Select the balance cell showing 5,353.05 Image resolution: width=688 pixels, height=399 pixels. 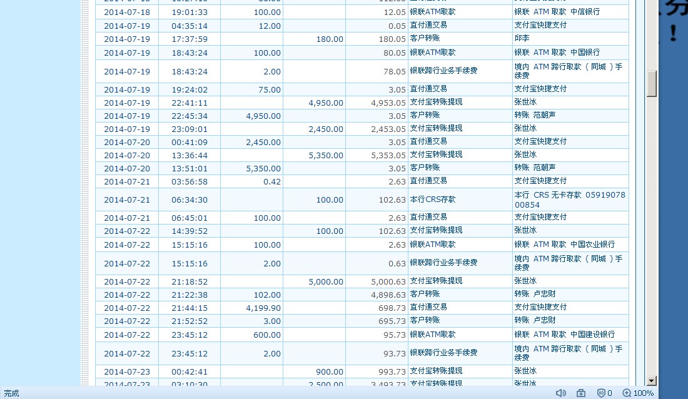(x=377, y=155)
